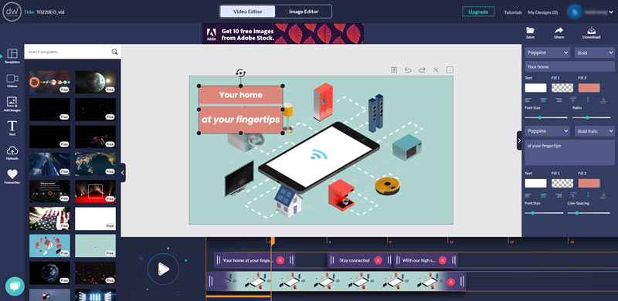Screen dimensions: 618x301
Task: Play the video preview
Action: pyautogui.click(x=163, y=269)
